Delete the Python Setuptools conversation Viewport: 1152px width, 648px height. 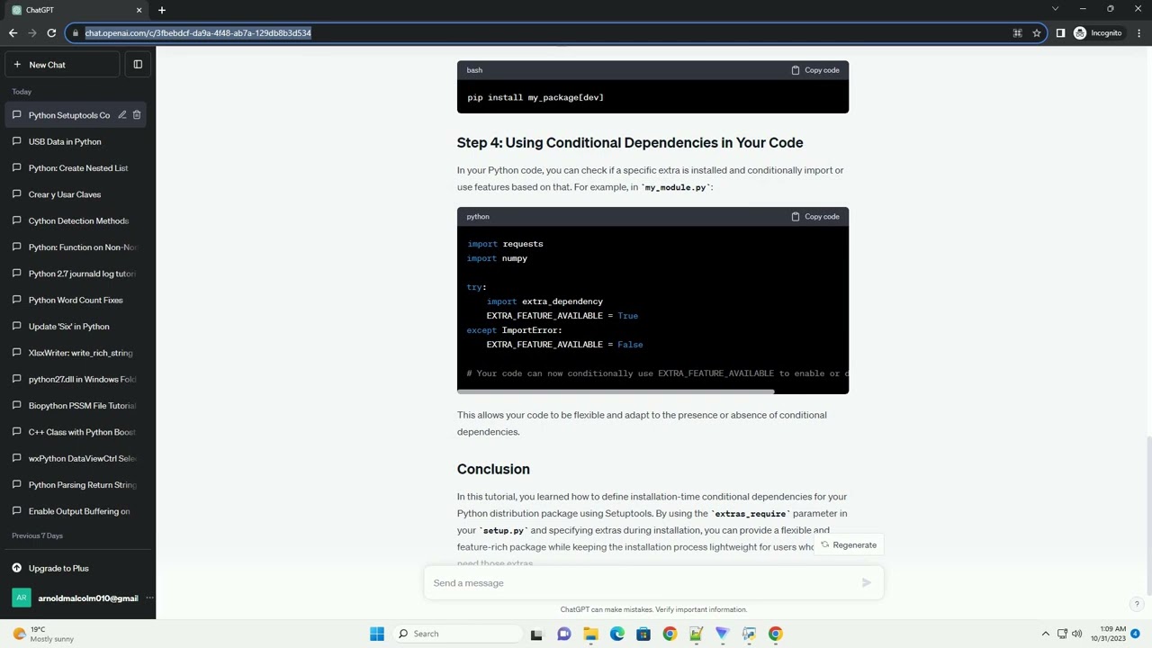click(x=137, y=115)
